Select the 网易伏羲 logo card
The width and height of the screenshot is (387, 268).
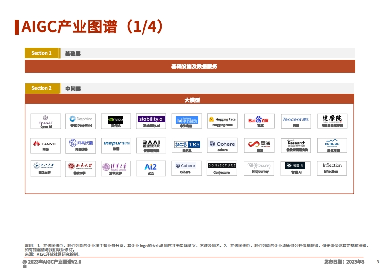pos(81,145)
